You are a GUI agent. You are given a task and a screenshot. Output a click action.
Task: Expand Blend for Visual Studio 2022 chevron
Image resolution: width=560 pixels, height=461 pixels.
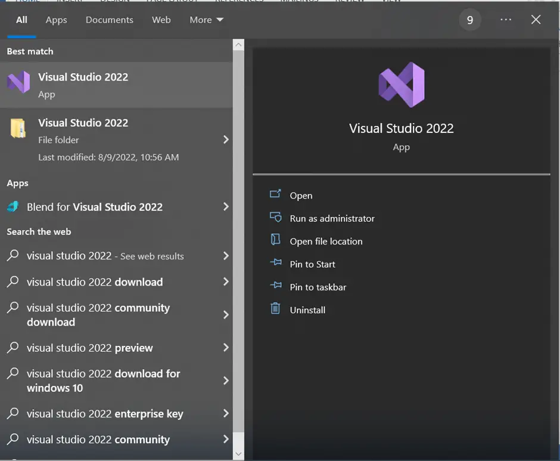(x=226, y=207)
